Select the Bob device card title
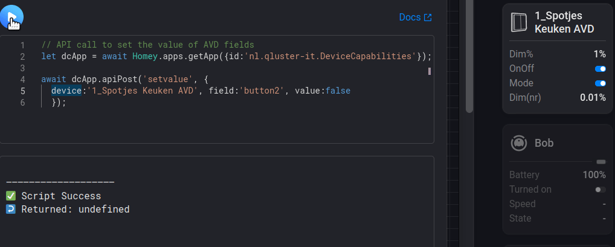 point(544,143)
